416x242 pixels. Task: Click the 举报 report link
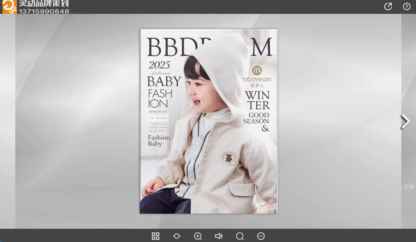409,187
